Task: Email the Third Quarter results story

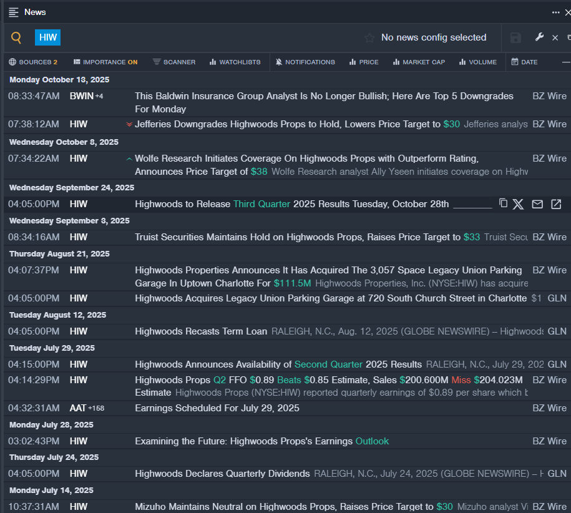Action: tap(537, 204)
